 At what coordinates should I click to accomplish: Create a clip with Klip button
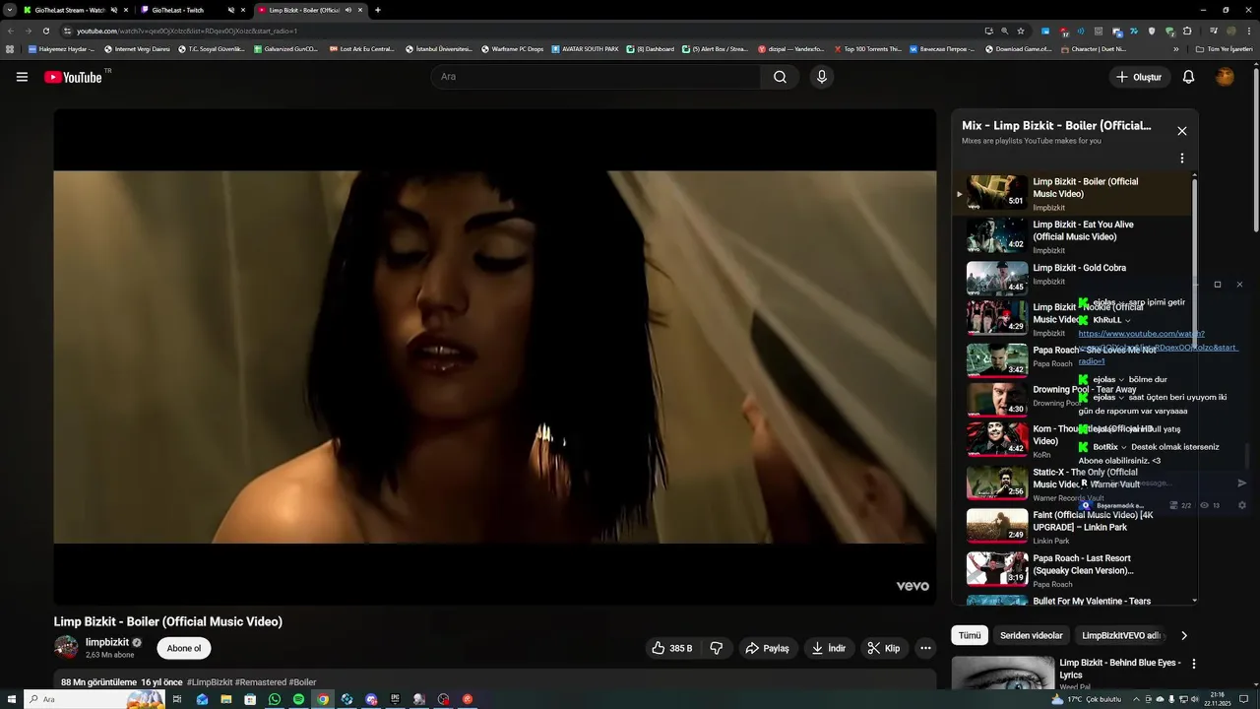(884, 648)
